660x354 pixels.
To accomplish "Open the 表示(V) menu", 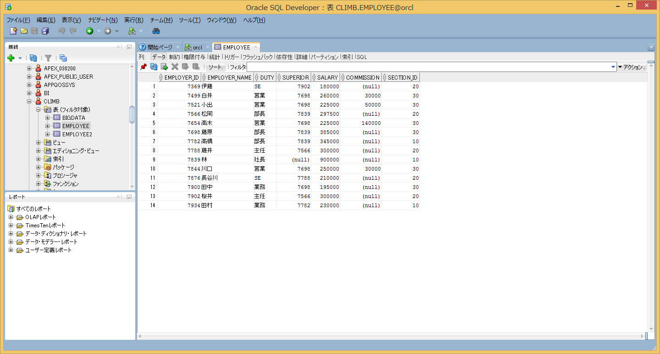I will [x=71, y=20].
